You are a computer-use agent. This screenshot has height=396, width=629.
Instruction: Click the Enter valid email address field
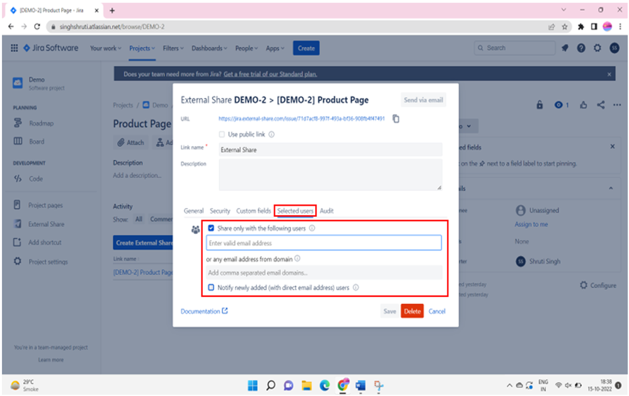324,243
